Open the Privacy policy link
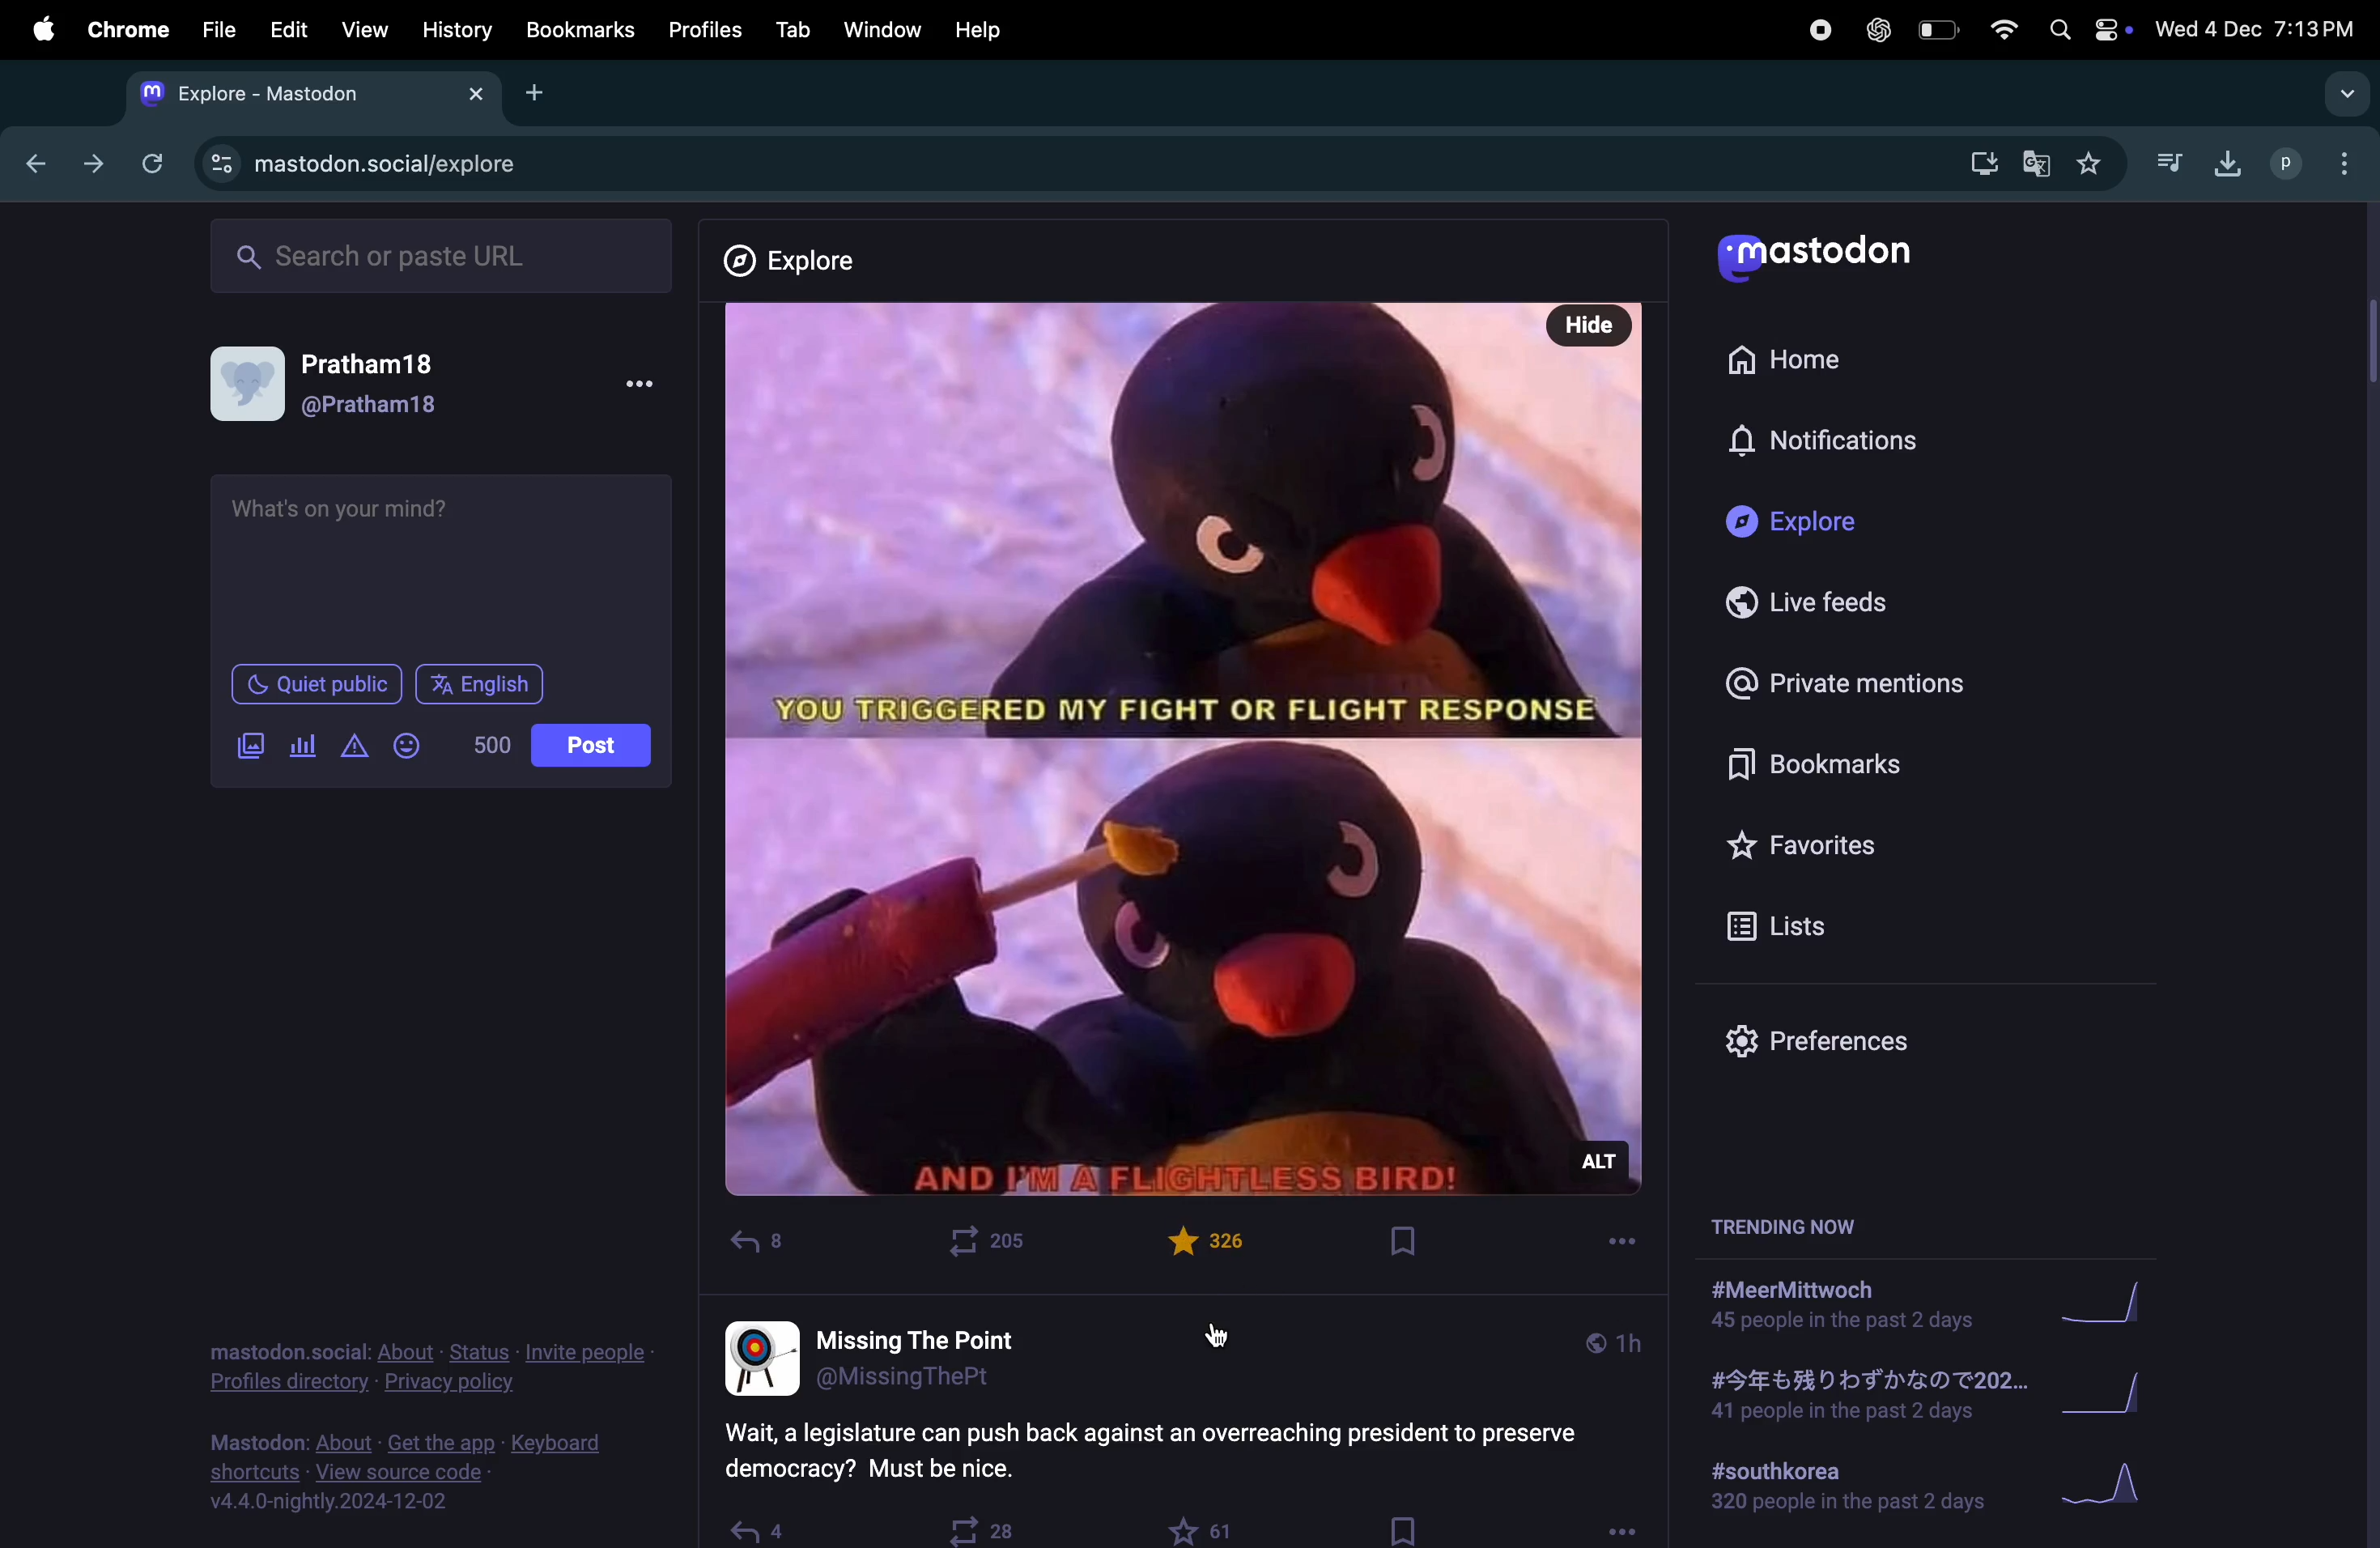Viewport: 2380px width, 1548px height. click(449, 1383)
